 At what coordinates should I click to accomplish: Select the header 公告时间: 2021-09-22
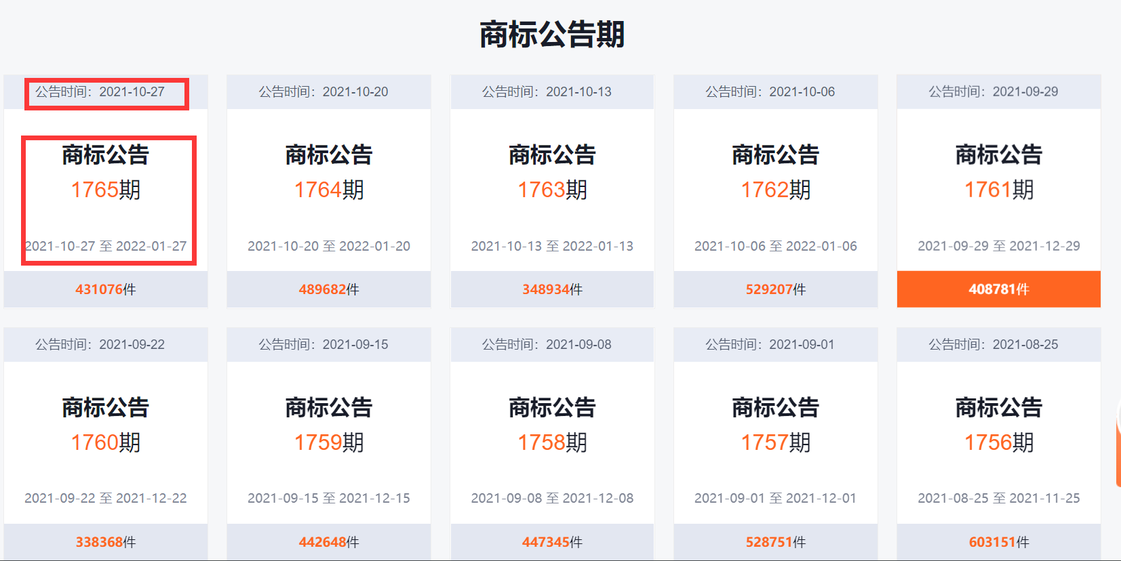point(106,345)
